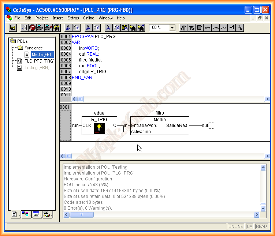Click the Paste clipboard icon in the toolbar
The width and height of the screenshot is (275, 236).
click(125, 27)
